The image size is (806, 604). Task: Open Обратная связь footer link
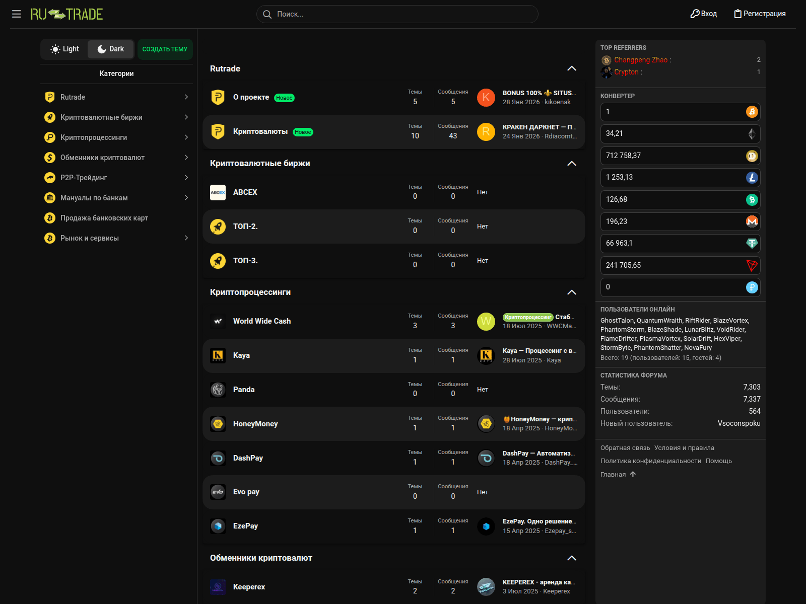pyautogui.click(x=625, y=448)
